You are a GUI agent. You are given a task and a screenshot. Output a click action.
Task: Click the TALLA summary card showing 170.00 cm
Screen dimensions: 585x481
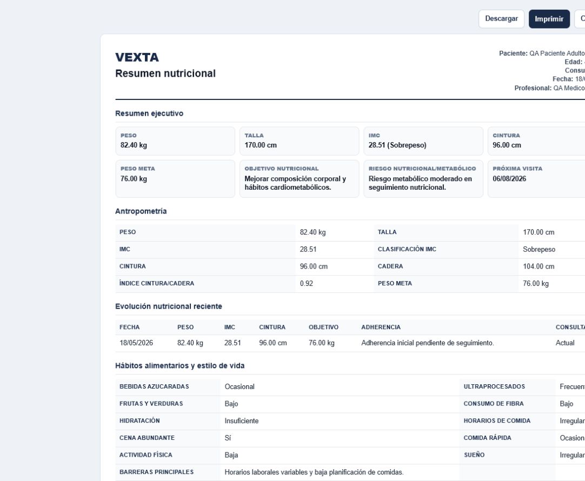[x=299, y=141]
